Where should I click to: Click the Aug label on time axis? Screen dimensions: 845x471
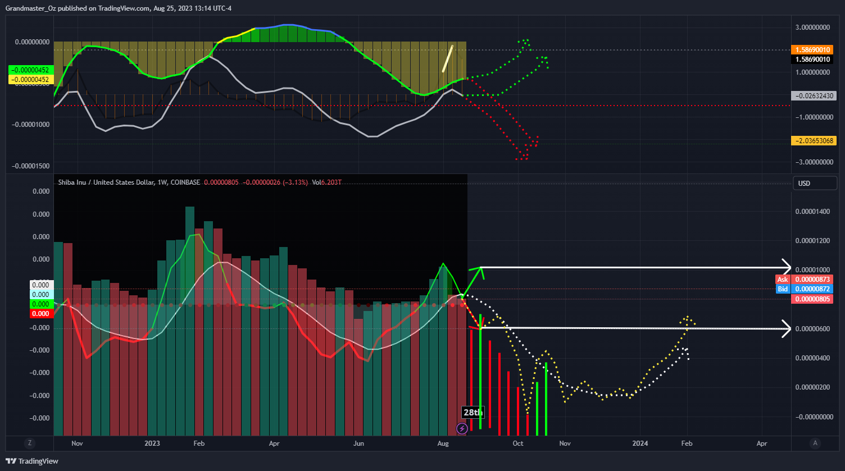(443, 443)
